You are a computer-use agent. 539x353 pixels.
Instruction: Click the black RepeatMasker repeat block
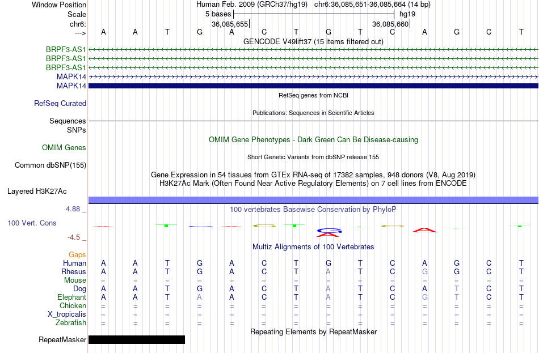tap(137, 339)
